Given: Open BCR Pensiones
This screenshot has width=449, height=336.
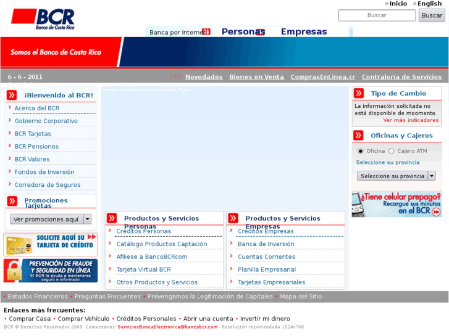Looking at the screenshot, I should [36, 146].
